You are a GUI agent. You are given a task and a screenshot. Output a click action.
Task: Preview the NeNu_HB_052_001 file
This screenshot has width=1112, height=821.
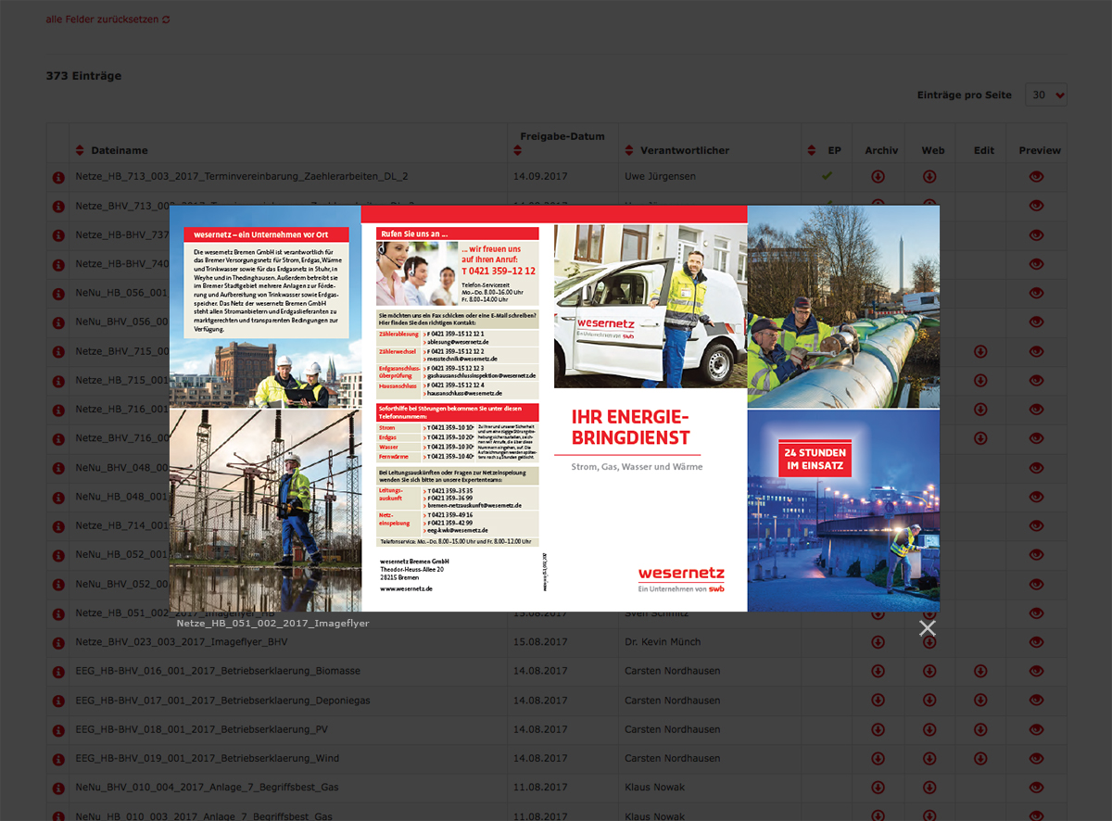1036,555
